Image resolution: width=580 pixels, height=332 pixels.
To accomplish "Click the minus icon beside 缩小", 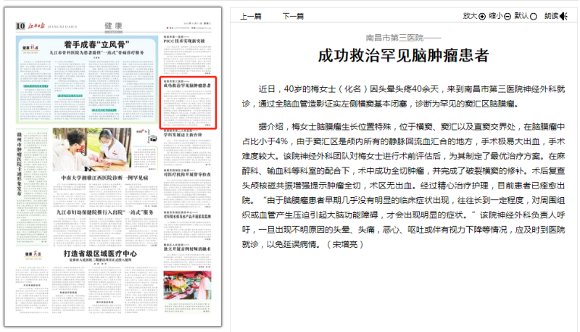I will pos(507,16).
